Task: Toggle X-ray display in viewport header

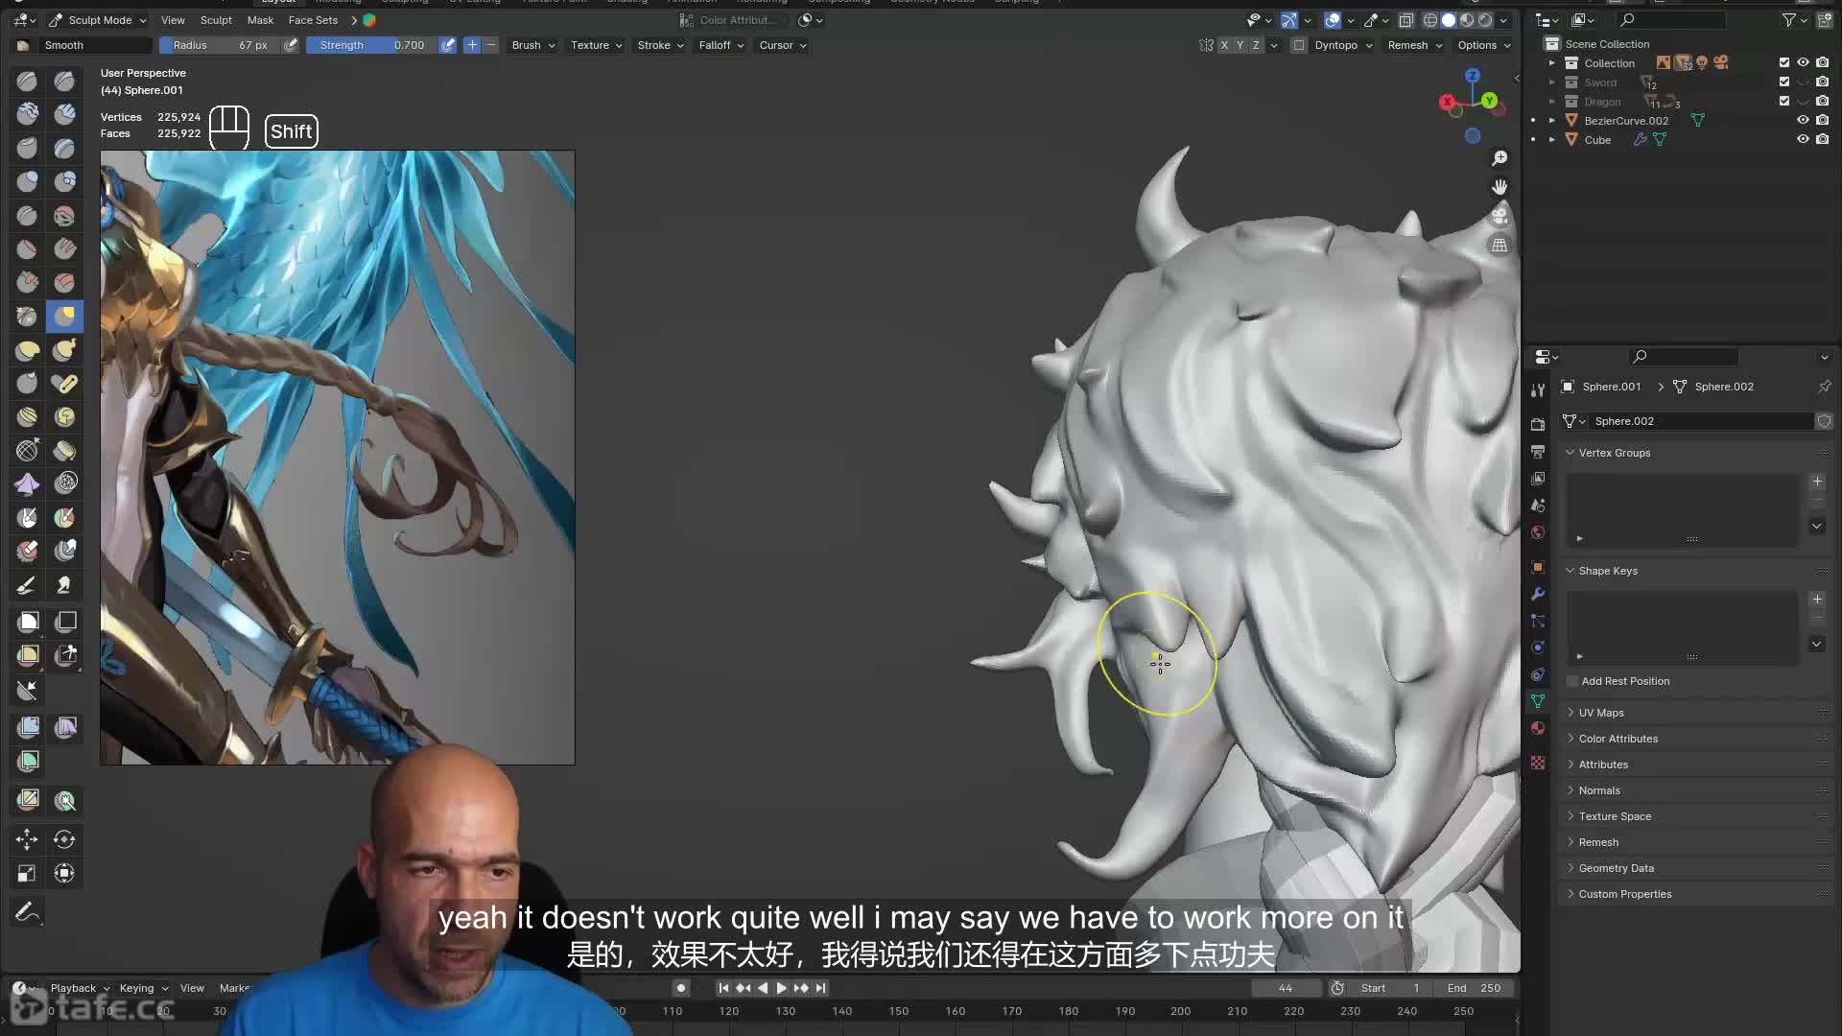Action: (1406, 20)
